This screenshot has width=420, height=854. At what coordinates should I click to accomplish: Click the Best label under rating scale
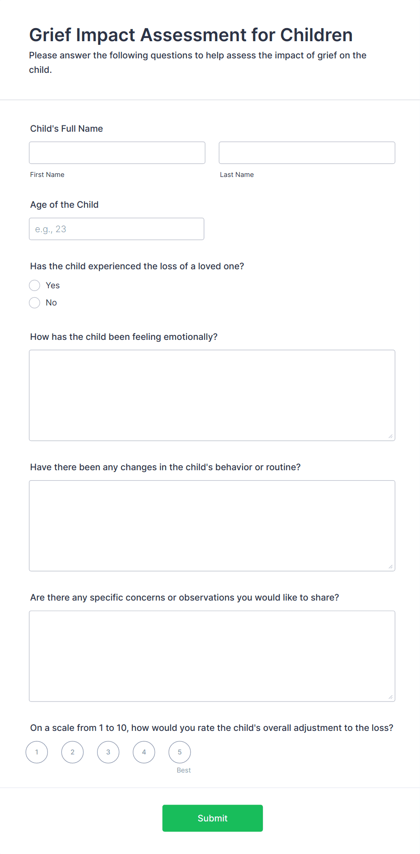coord(184,770)
